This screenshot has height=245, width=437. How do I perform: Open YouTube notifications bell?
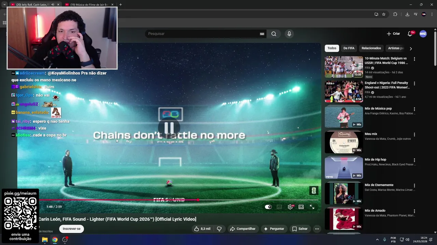coord(410,34)
